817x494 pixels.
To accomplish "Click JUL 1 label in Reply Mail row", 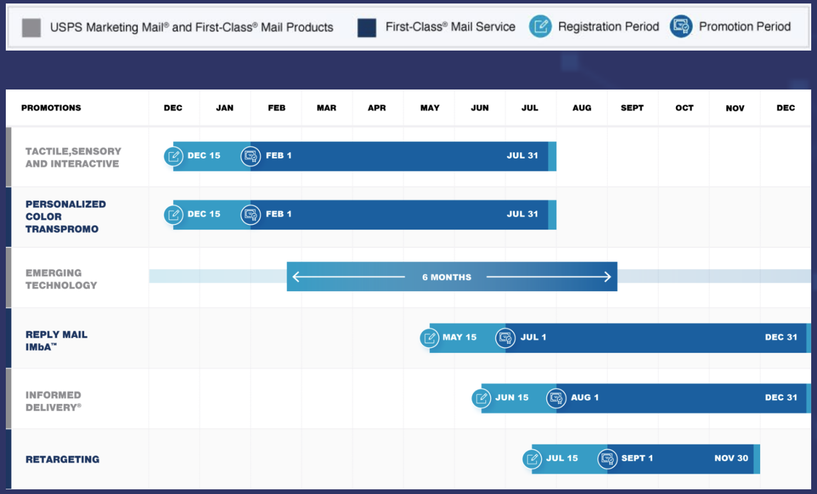I will 533,337.
